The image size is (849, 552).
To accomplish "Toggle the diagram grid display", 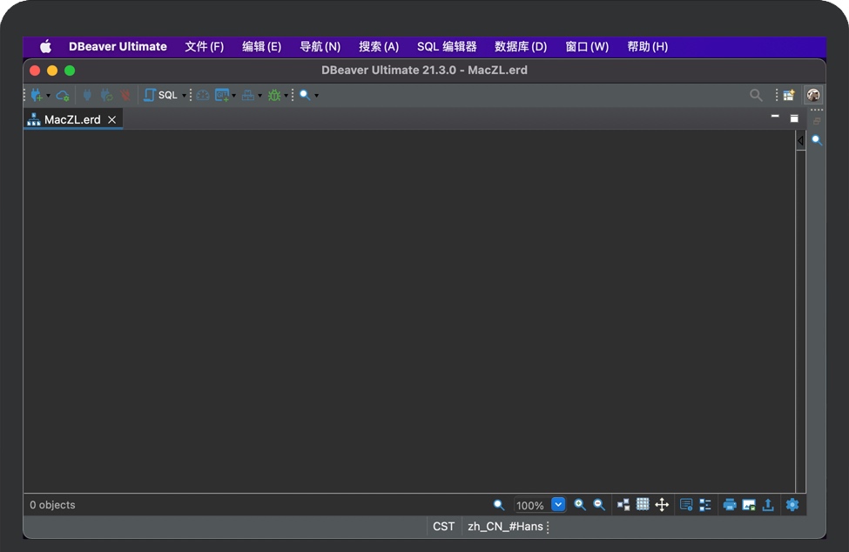I will coord(643,505).
